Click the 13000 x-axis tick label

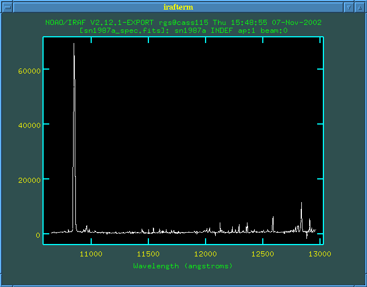pos(321,253)
